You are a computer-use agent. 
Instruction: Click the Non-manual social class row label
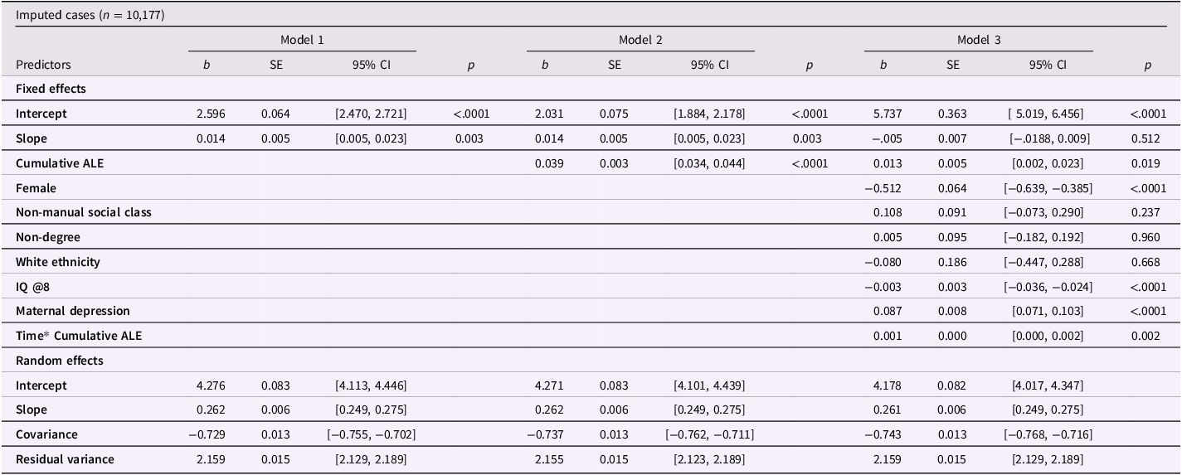pos(84,212)
